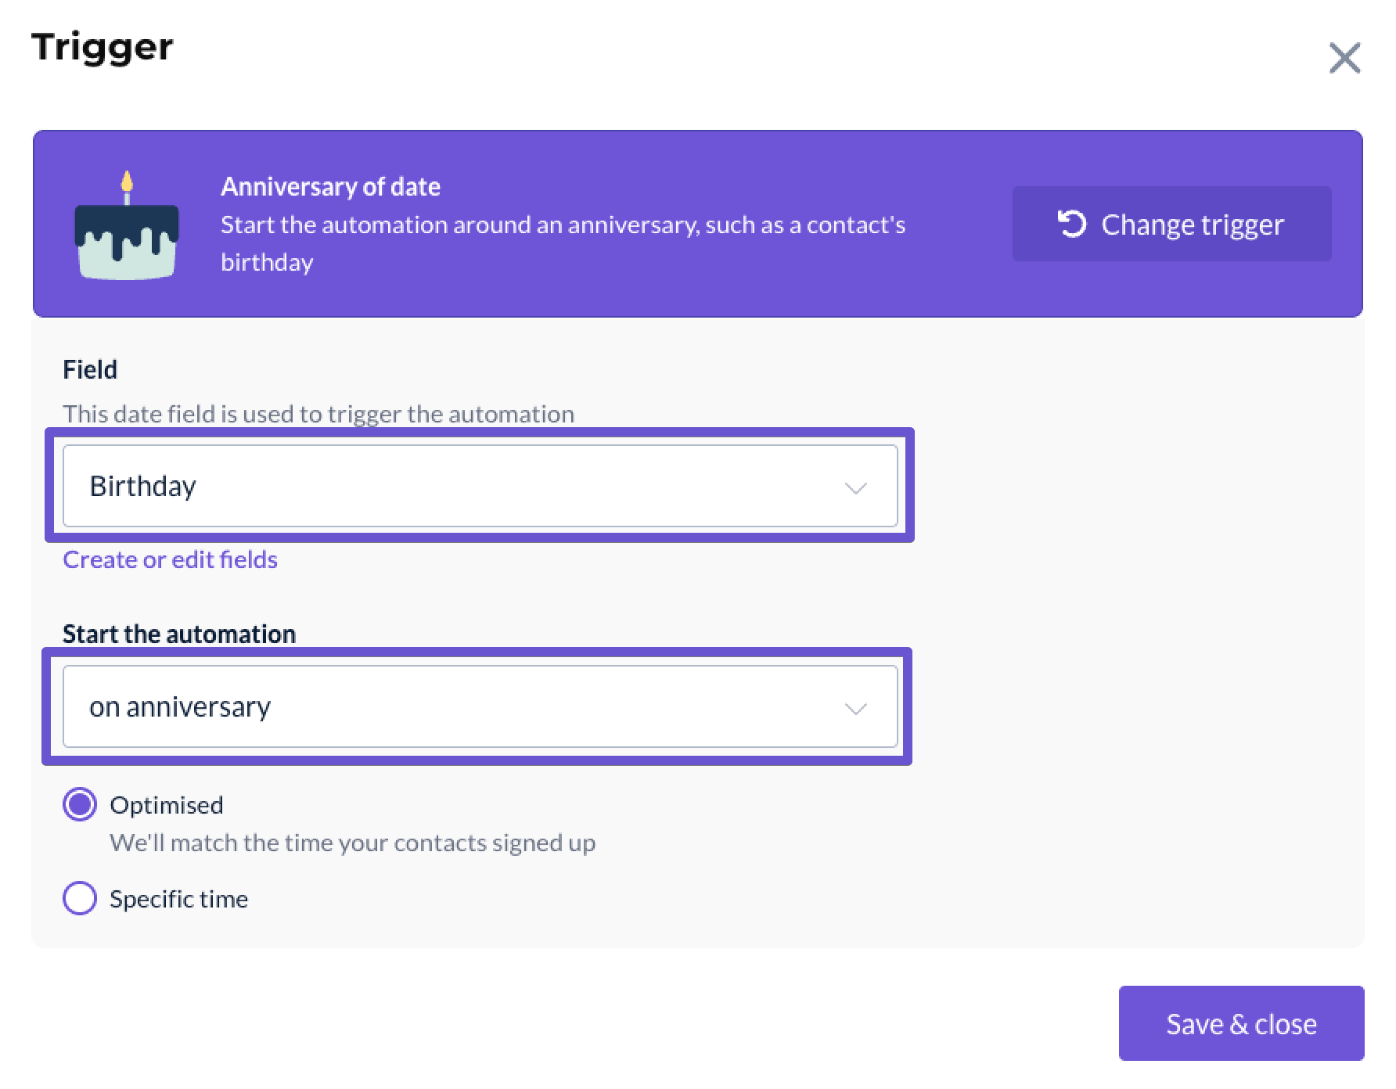Click the anniversary trigger description text
Screen dimensions: 1396x1089
[563, 243]
